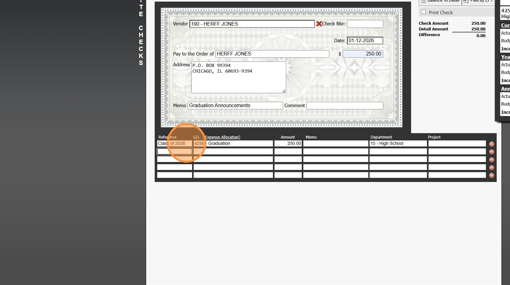Focus the empty Comment field

(x=345, y=106)
